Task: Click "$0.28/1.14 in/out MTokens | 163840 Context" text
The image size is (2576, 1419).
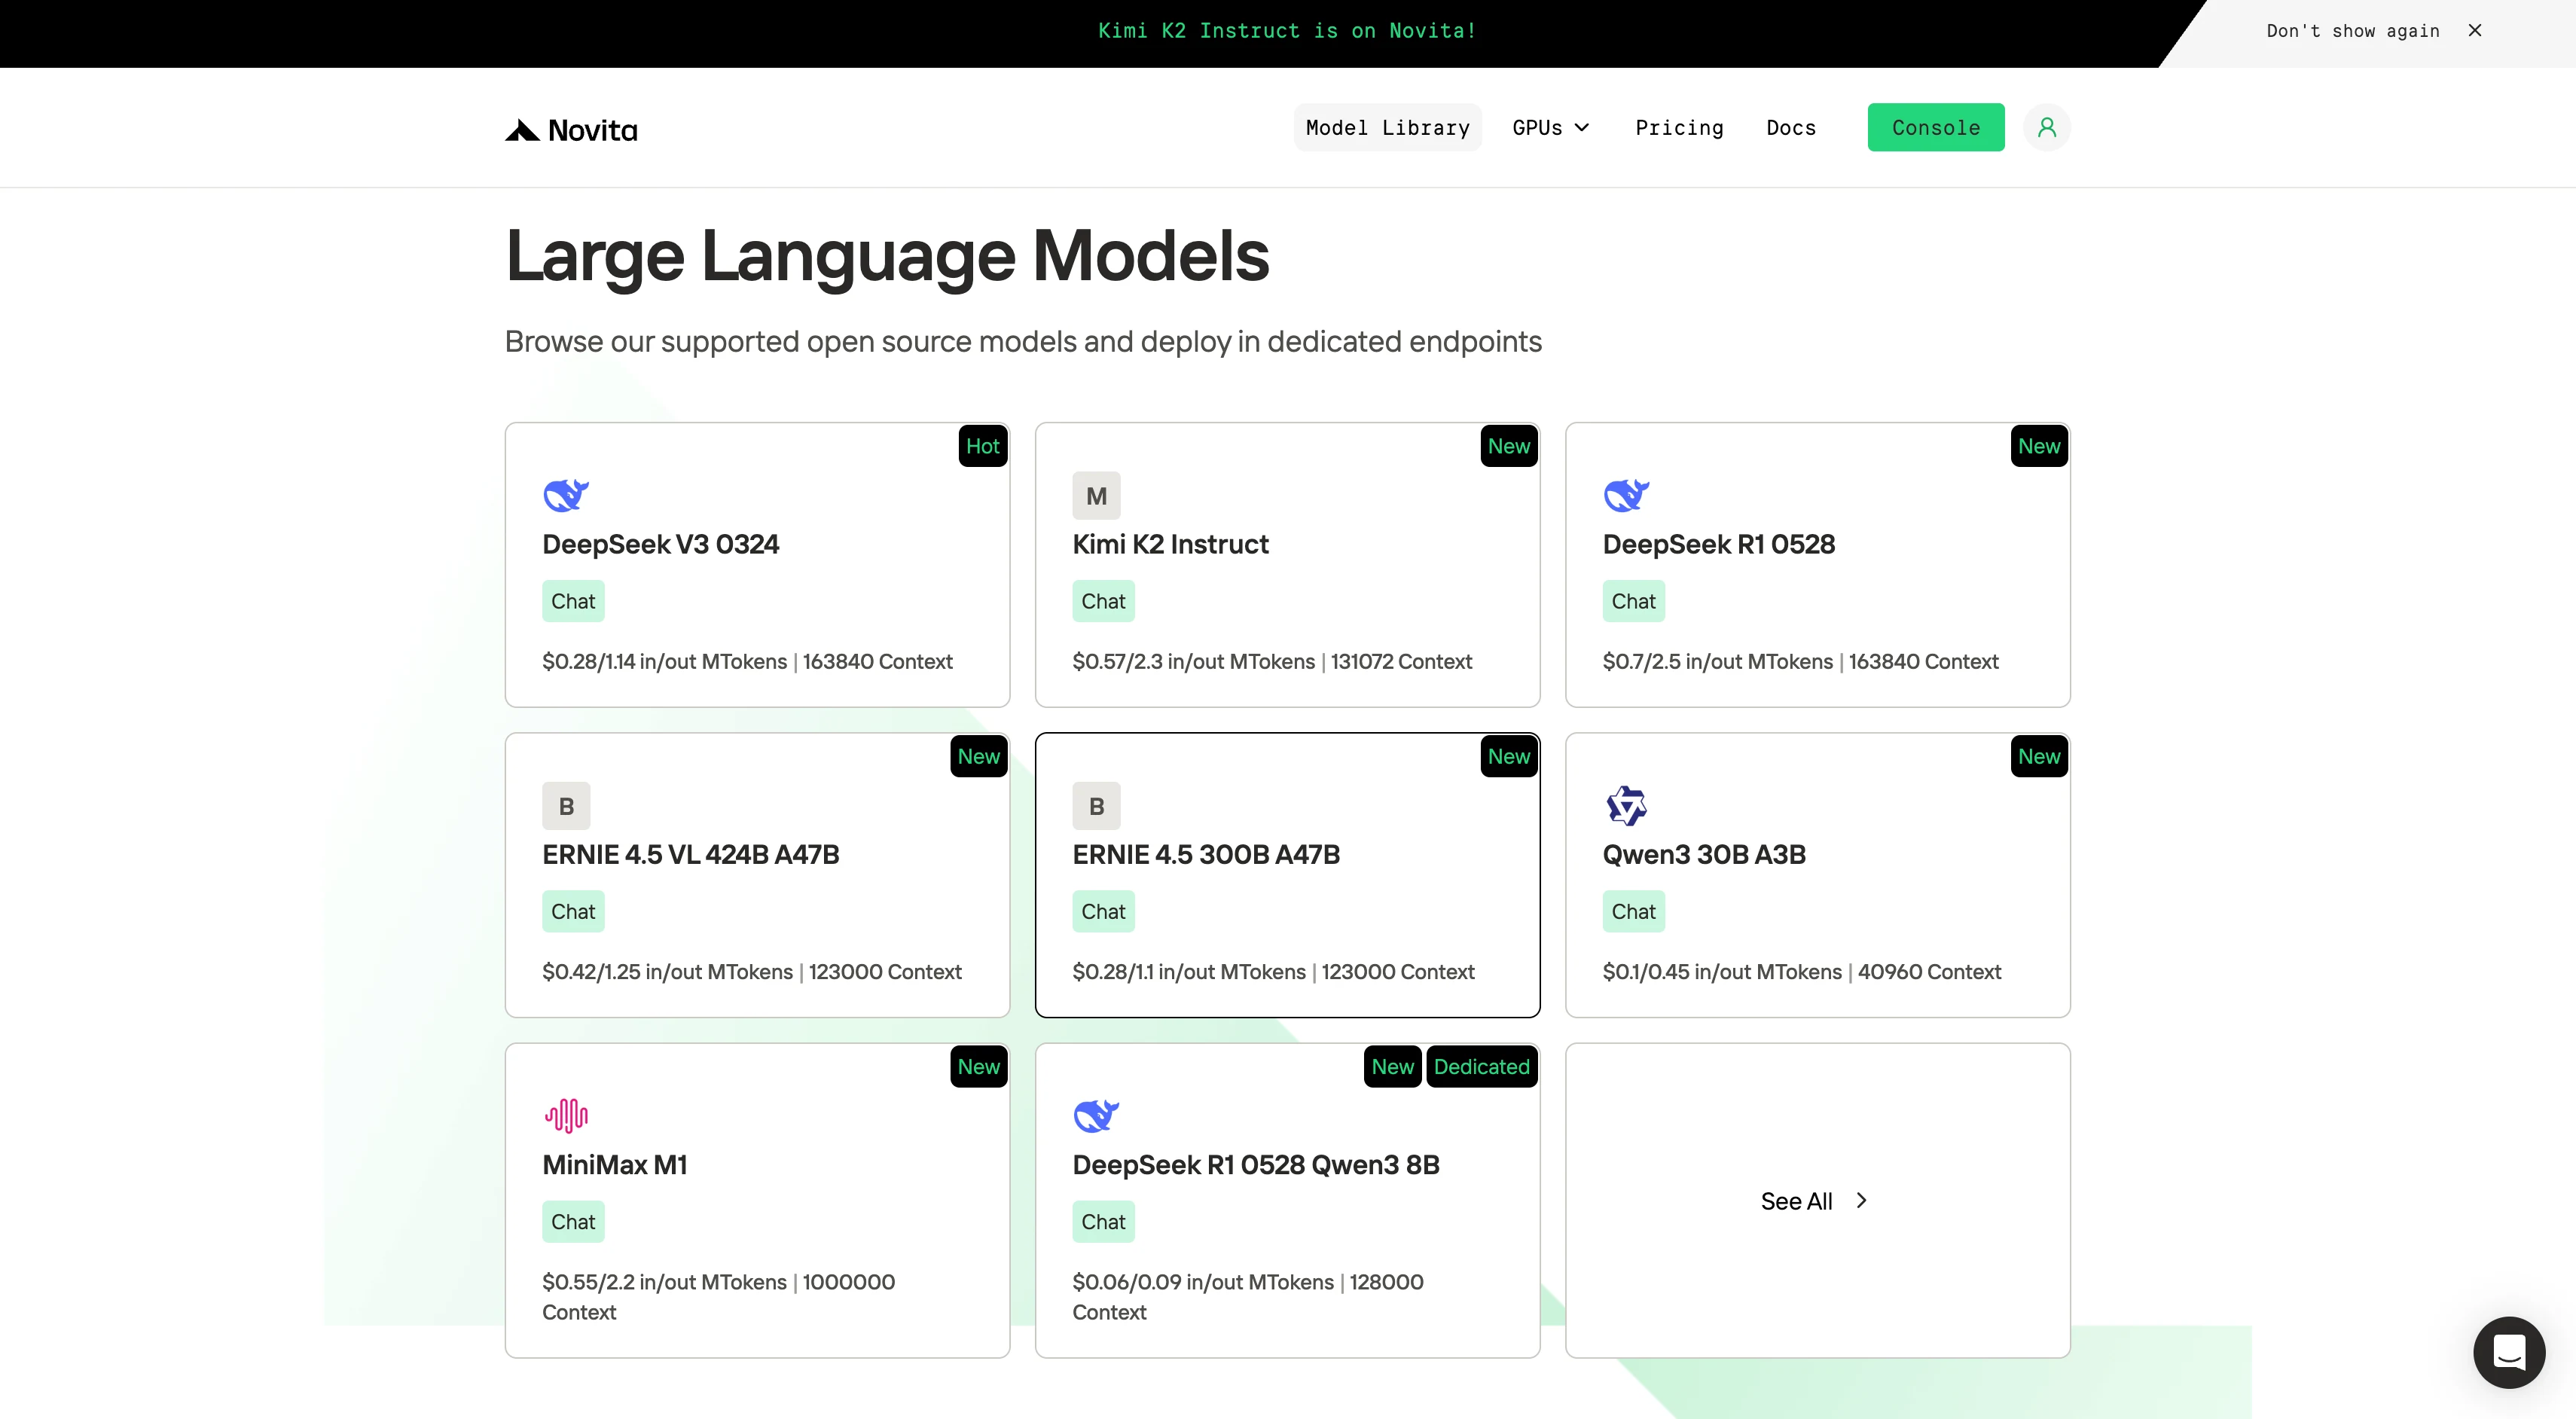Action: click(747, 661)
